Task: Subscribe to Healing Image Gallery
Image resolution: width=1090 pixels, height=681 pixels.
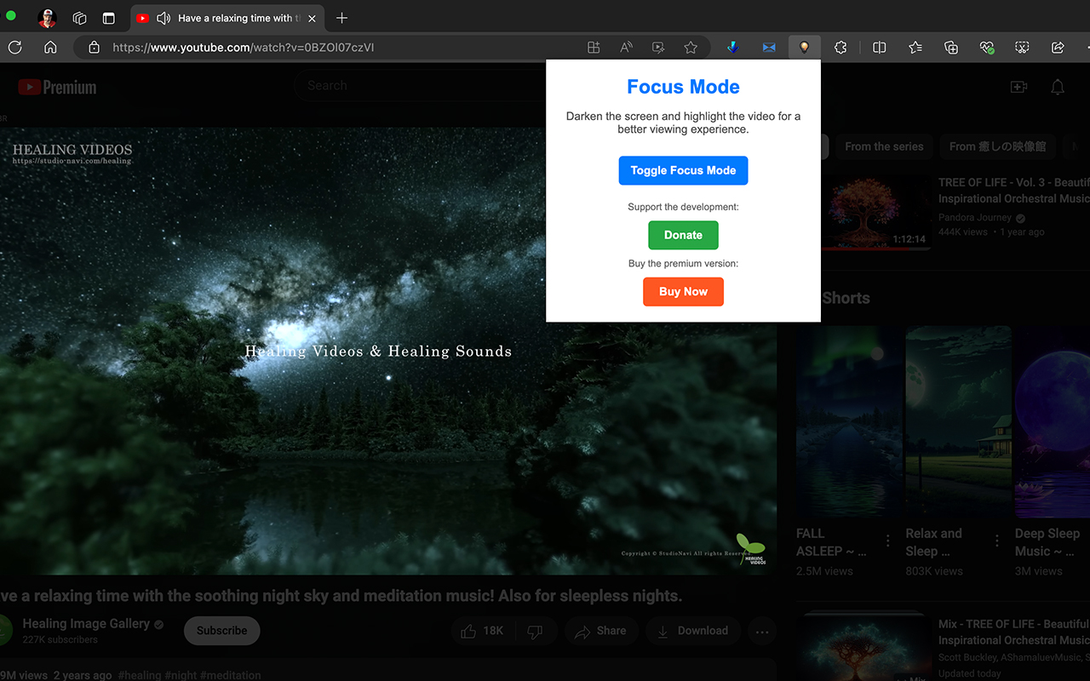Action: [x=221, y=631]
